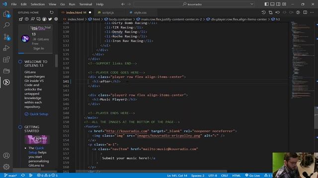Click the editor horizontal scrollbar
This screenshot has height=178, width=318.
tap(151, 171)
